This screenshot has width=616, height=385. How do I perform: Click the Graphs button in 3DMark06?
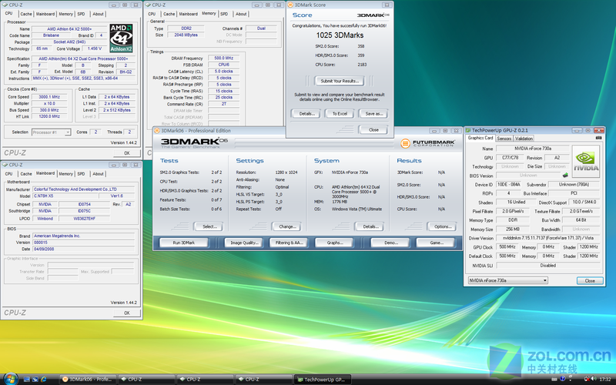335,243
